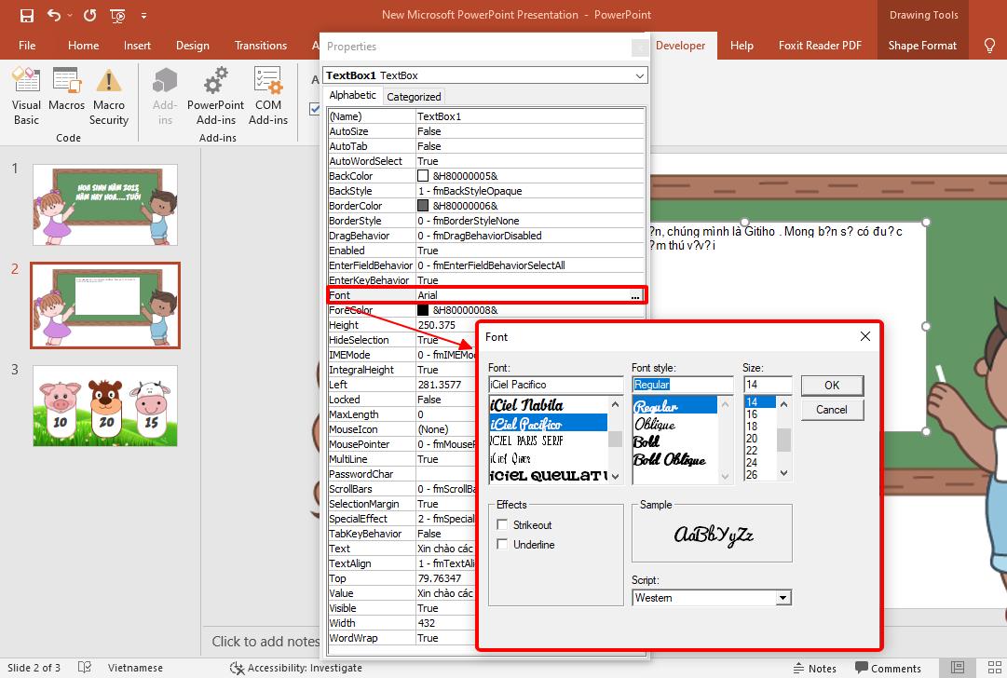Open COM Add-ins dialog
Screen dimensions: 1007x678
click(x=268, y=96)
